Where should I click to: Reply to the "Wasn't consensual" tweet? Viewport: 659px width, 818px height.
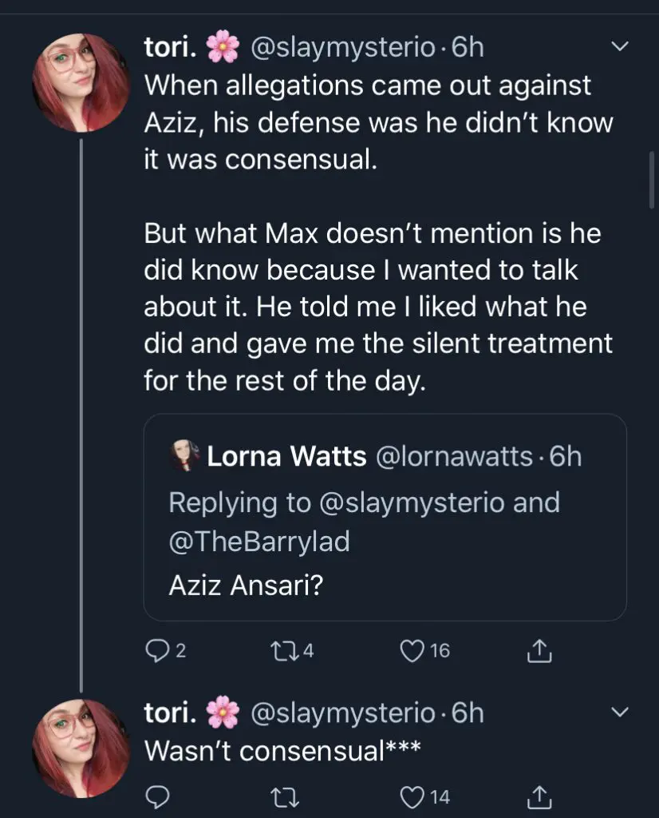click(x=155, y=796)
